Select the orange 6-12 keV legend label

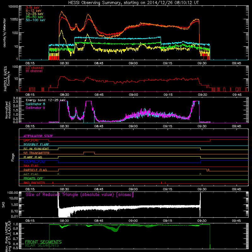coord(34,11)
